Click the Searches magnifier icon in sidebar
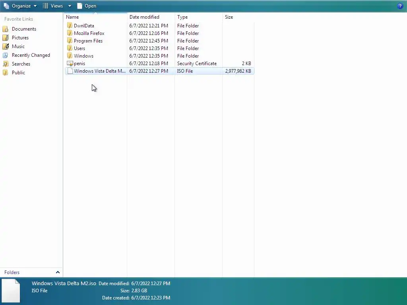Image resolution: width=407 pixels, height=305 pixels. (x=6, y=64)
